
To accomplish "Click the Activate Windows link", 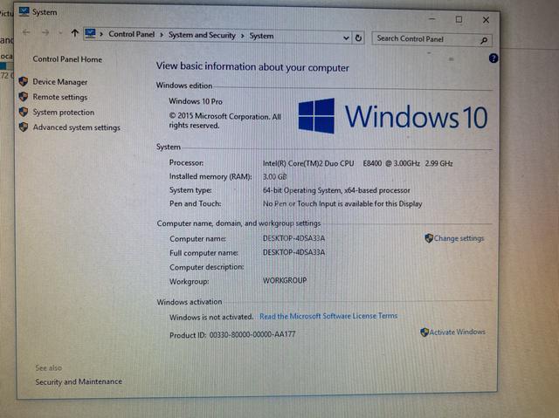I will [x=457, y=332].
